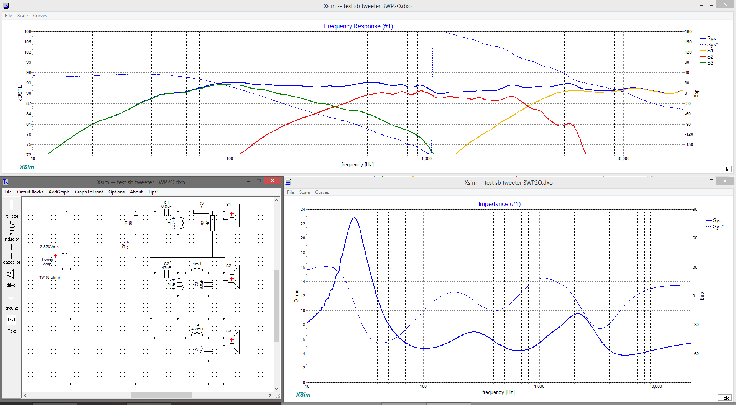
Task: Close the schematic window
Action: pos(273,180)
